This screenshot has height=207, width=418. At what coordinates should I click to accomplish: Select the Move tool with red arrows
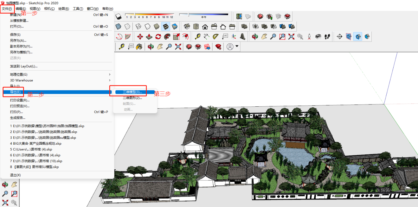point(140,37)
